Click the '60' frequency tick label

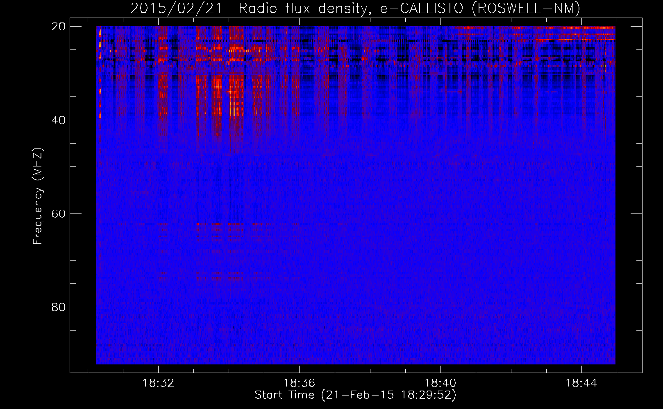pos(59,213)
